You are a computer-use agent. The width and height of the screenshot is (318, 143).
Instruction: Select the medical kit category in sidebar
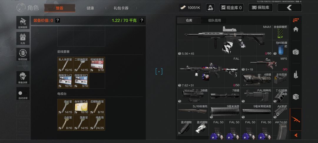[x=296, y=52]
